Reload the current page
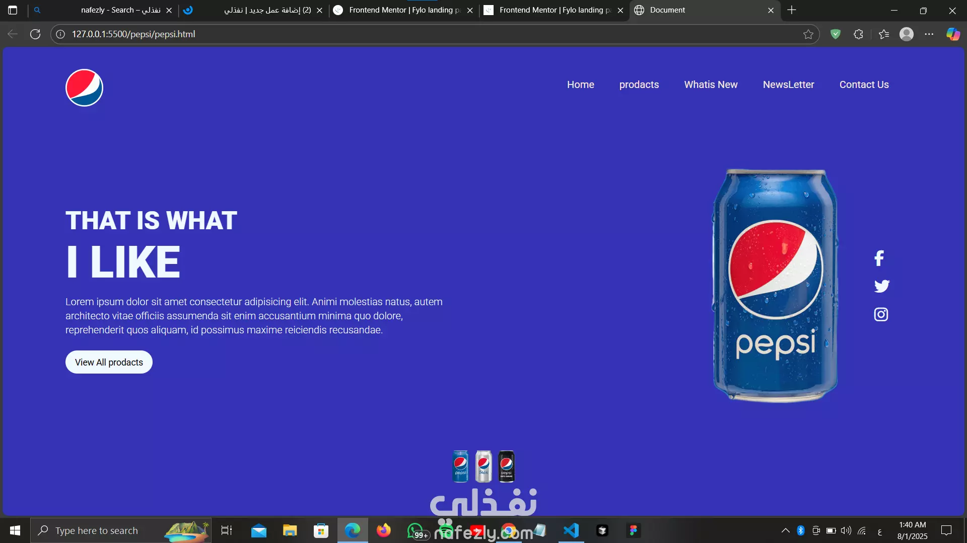Image resolution: width=967 pixels, height=543 pixels. [x=35, y=34]
